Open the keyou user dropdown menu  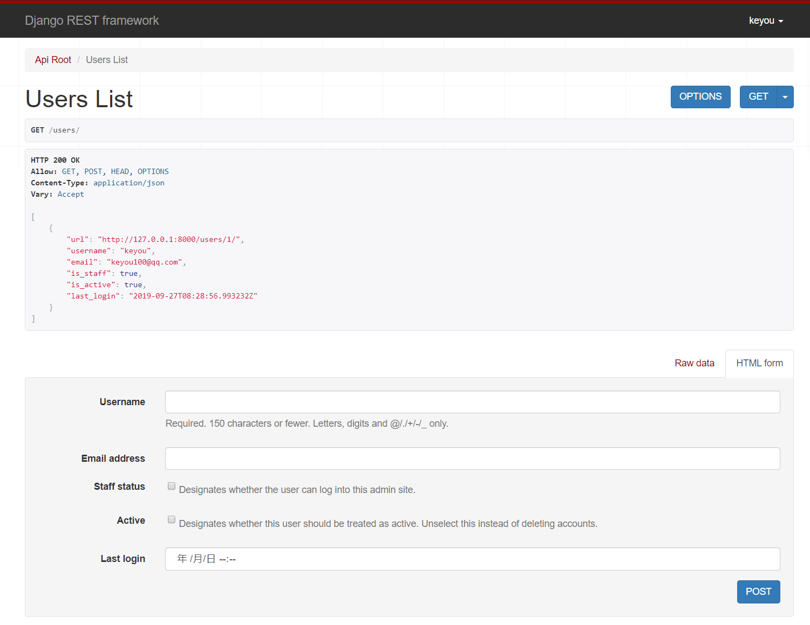(765, 20)
